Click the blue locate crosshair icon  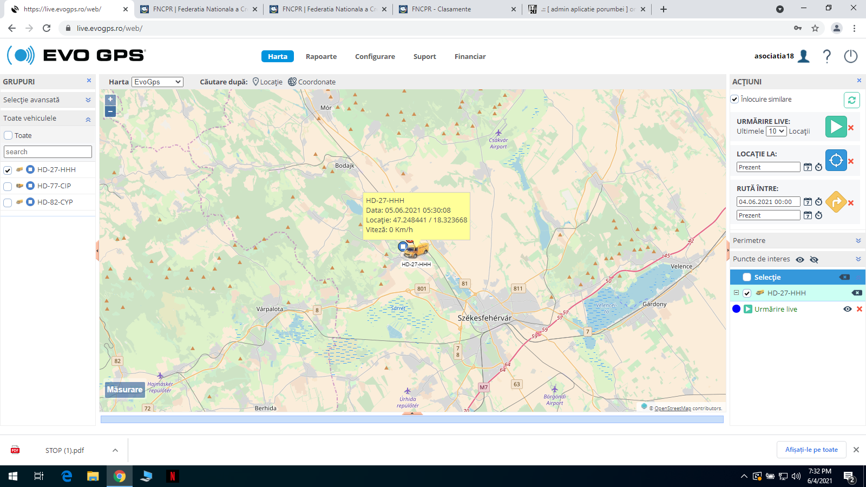[836, 160]
